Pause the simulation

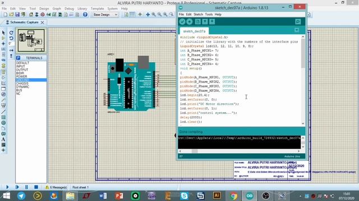tap(26, 187)
